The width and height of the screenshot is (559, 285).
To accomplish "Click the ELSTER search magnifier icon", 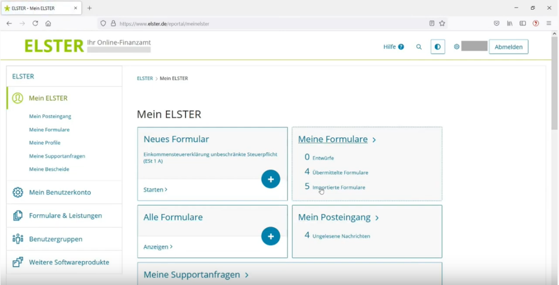I will [x=419, y=46].
